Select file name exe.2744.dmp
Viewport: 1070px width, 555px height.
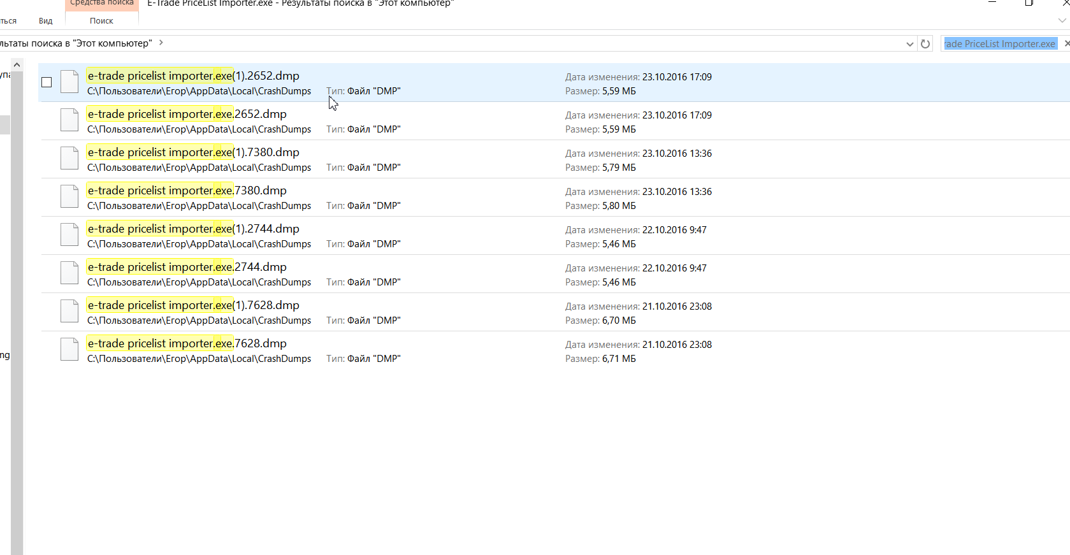coord(187,267)
